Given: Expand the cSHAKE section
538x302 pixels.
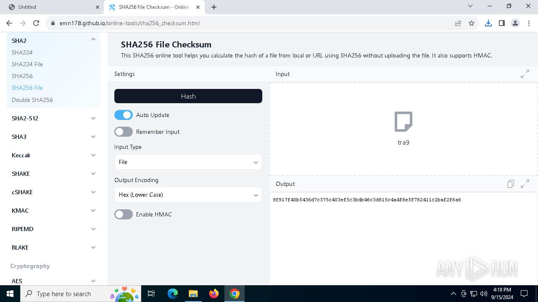Looking at the screenshot, I should [54, 192].
